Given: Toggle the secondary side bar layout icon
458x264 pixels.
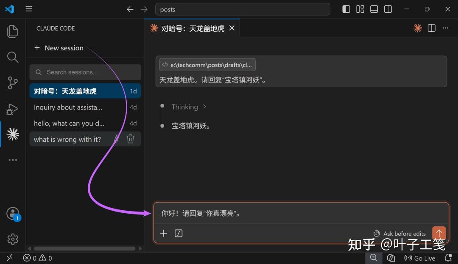Looking at the screenshot, I should pyautogui.click(x=388, y=9).
